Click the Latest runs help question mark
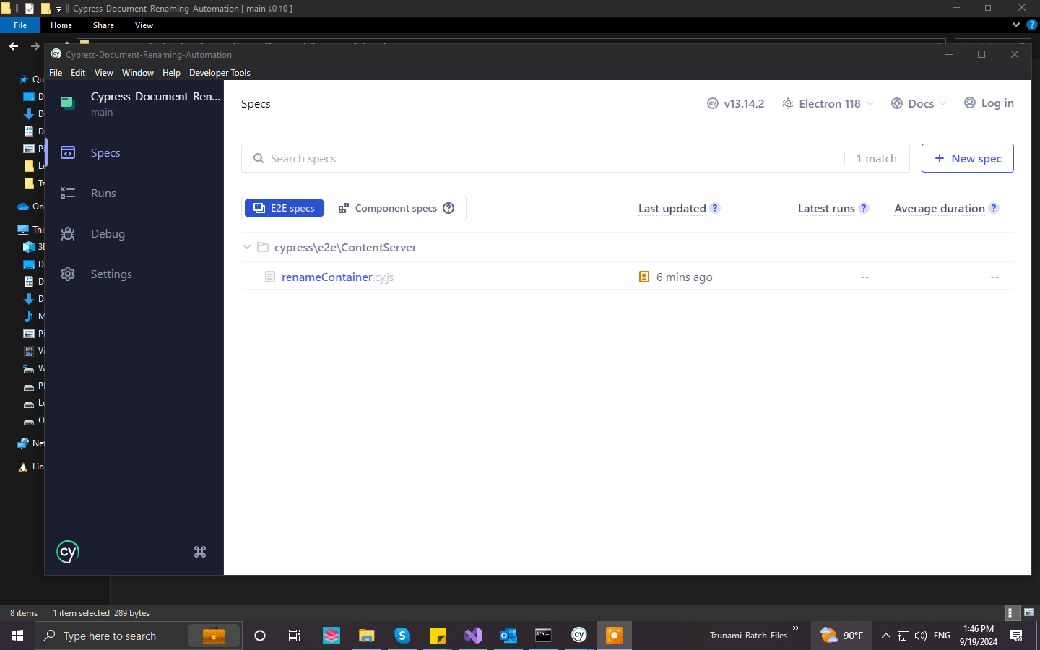1040x650 pixels. click(864, 208)
